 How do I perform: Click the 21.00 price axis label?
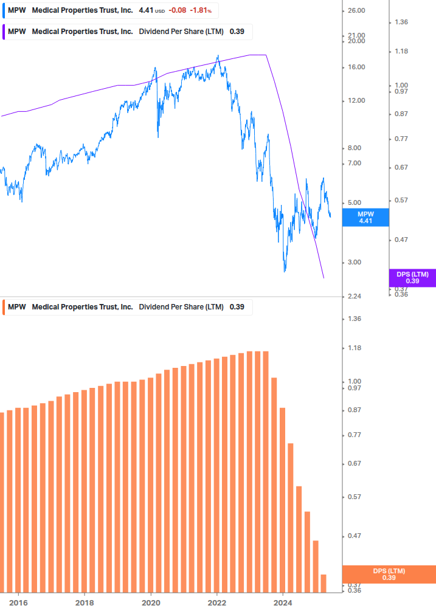[x=356, y=35]
